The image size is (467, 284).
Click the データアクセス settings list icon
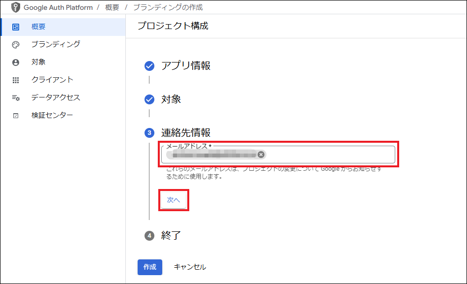pos(16,97)
